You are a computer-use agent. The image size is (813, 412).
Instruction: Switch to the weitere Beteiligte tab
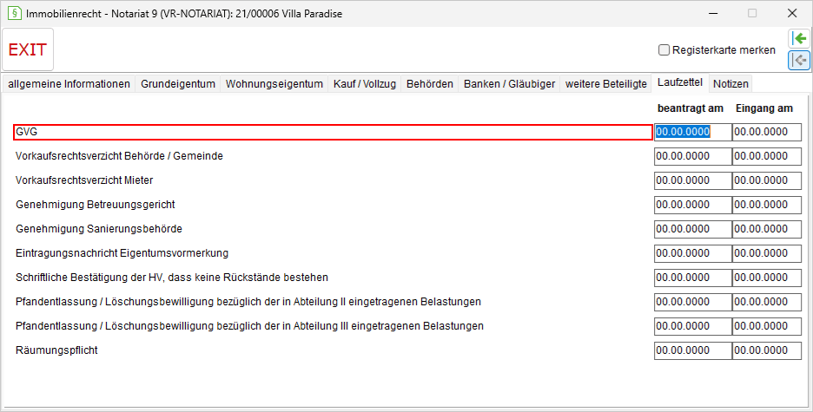606,84
